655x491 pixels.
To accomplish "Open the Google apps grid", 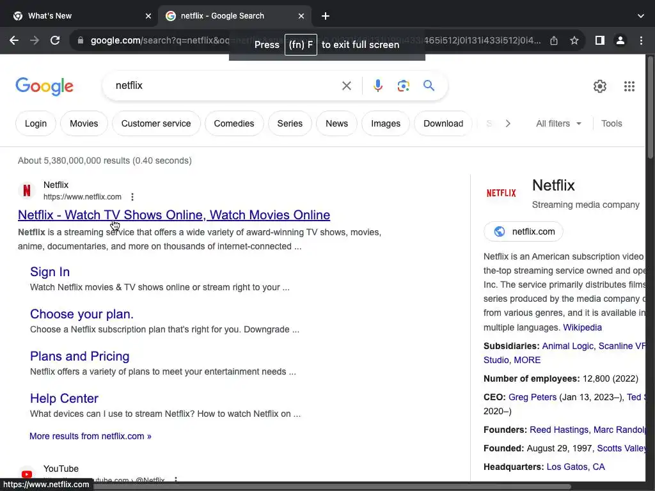I will point(629,86).
